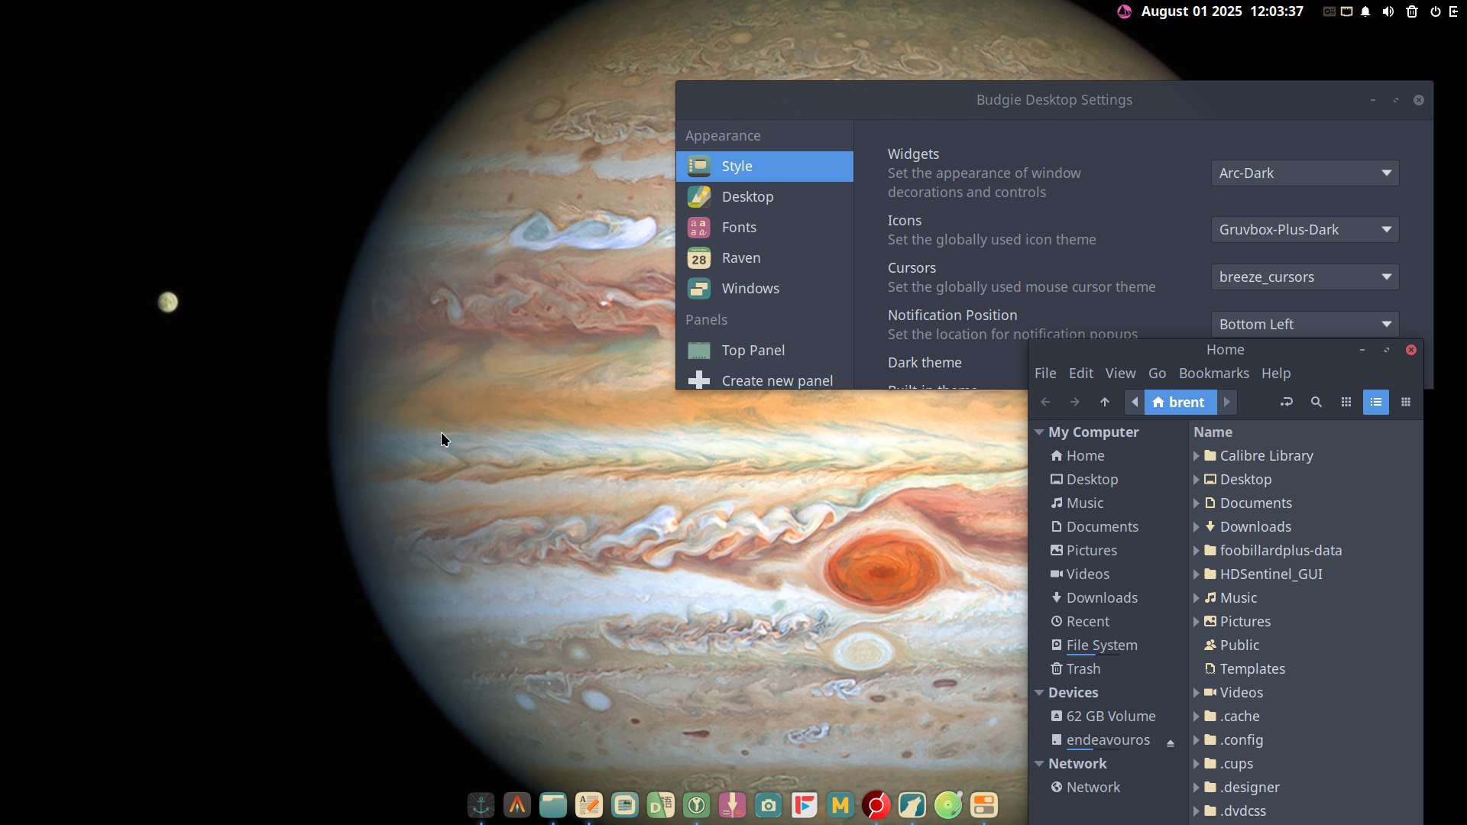Launch the camera screenshot app from dock
The height and width of the screenshot is (825, 1467).
tap(769, 805)
